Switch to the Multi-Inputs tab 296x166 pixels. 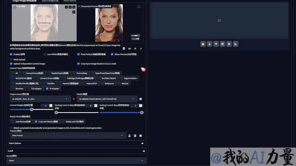point(70,1)
